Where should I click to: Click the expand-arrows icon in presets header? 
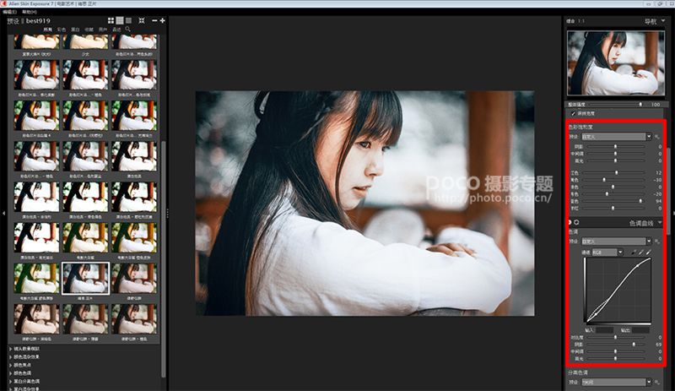[142, 21]
